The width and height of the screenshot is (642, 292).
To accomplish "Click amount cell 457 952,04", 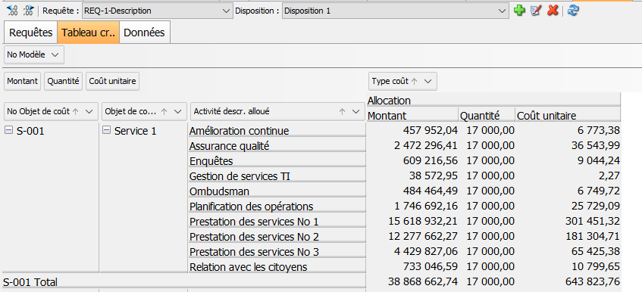I will 412,130.
